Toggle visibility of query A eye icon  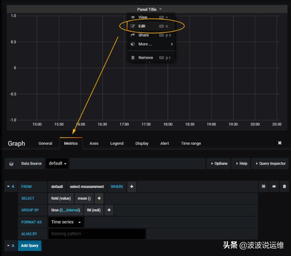274,186
